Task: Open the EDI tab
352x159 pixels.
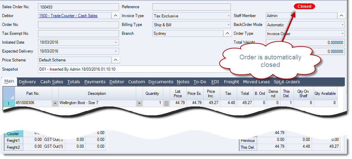Action: tap(215, 82)
